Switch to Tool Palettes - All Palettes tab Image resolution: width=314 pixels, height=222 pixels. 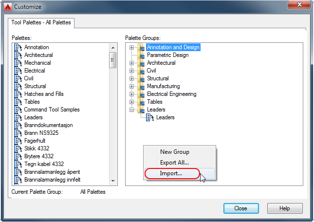point(41,23)
